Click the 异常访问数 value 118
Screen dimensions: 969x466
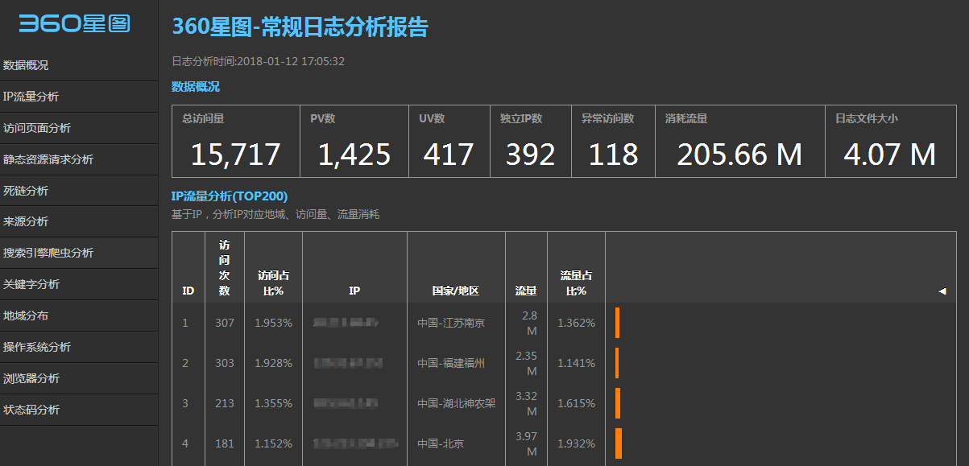(613, 155)
